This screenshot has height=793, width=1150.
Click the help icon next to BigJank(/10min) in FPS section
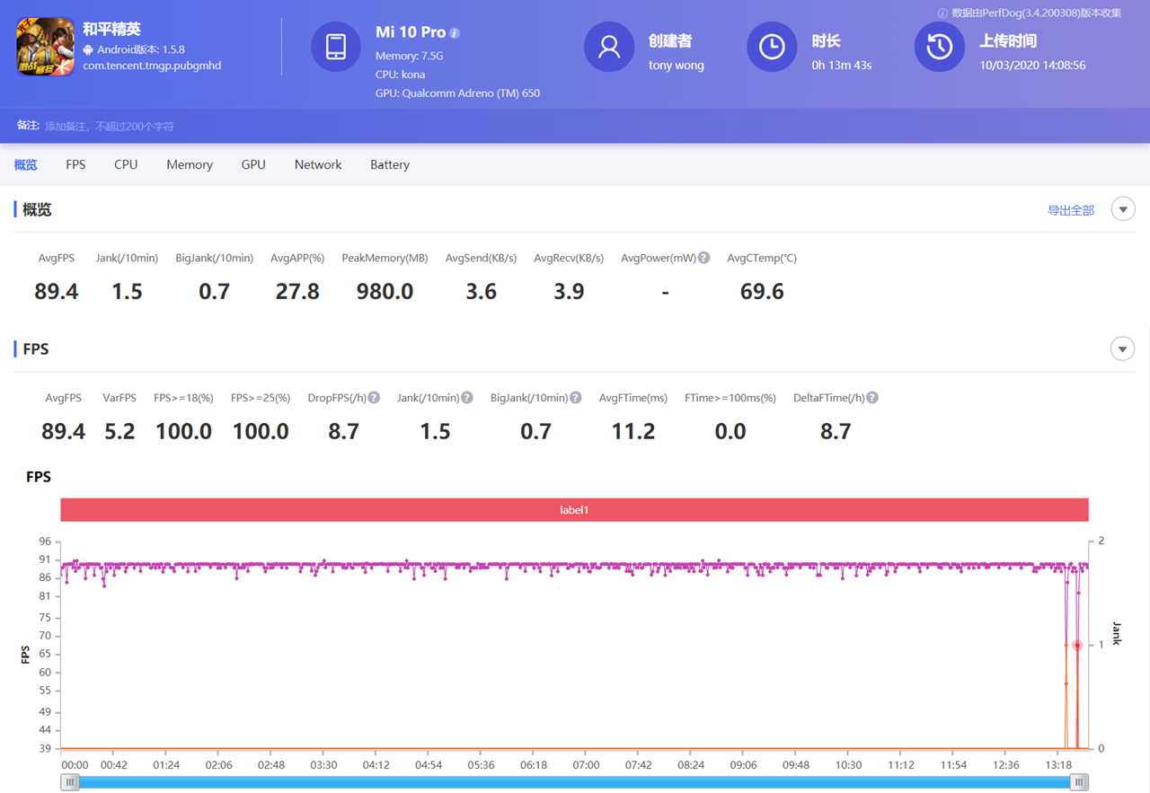click(576, 398)
